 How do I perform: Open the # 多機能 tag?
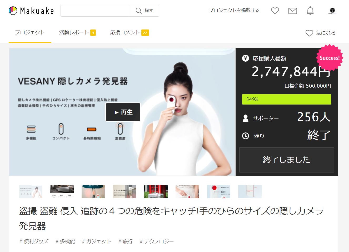tap(65, 241)
